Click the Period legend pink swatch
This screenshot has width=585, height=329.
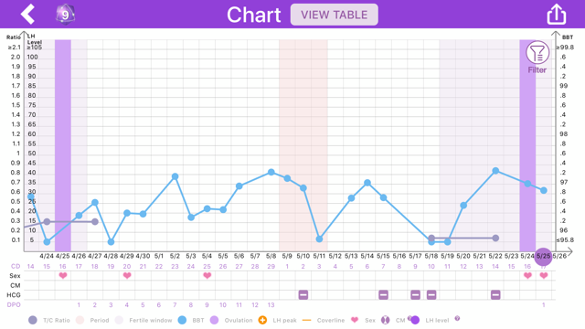click(80, 320)
